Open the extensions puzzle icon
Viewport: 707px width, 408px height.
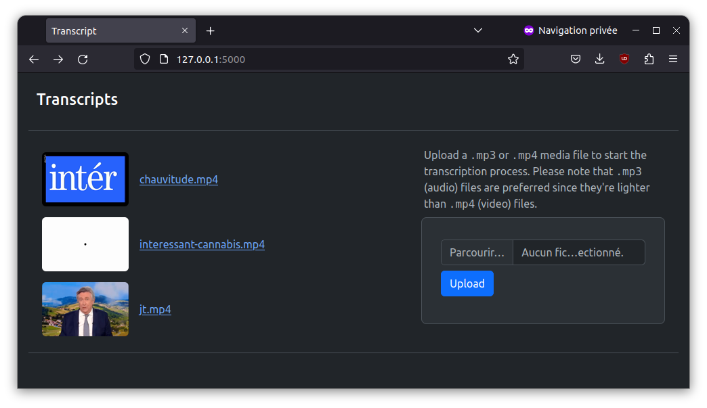pyautogui.click(x=649, y=59)
